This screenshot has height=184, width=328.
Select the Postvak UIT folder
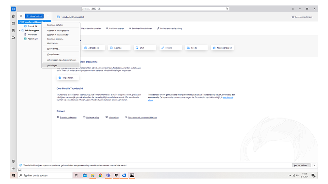(x=33, y=39)
